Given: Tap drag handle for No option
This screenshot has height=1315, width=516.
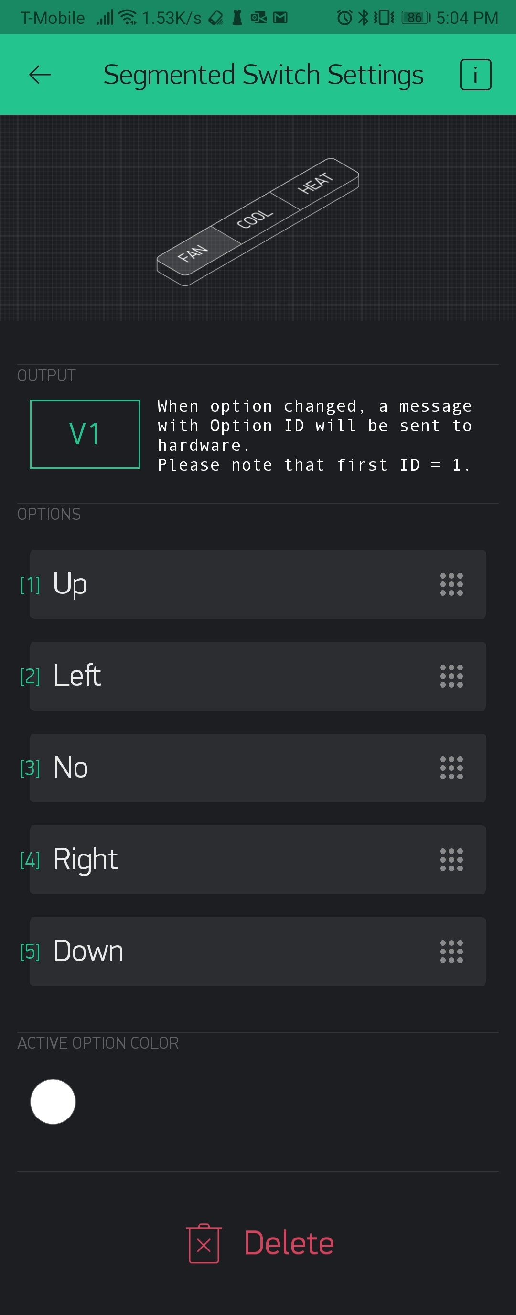Looking at the screenshot, I should [x=451, y=768].
